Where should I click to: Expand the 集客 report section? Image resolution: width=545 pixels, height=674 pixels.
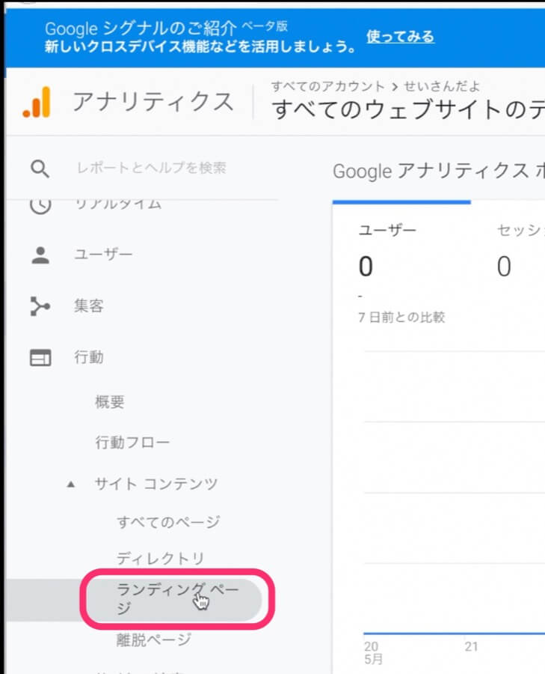point(89,306)
